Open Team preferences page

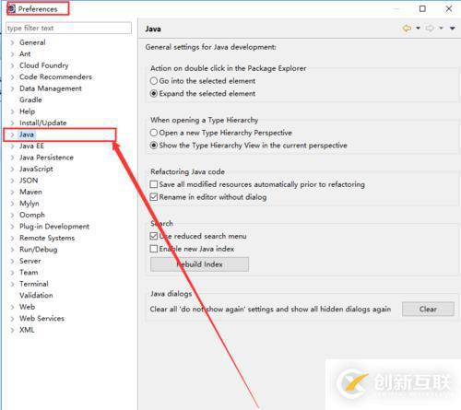click(x=29, y=272)
